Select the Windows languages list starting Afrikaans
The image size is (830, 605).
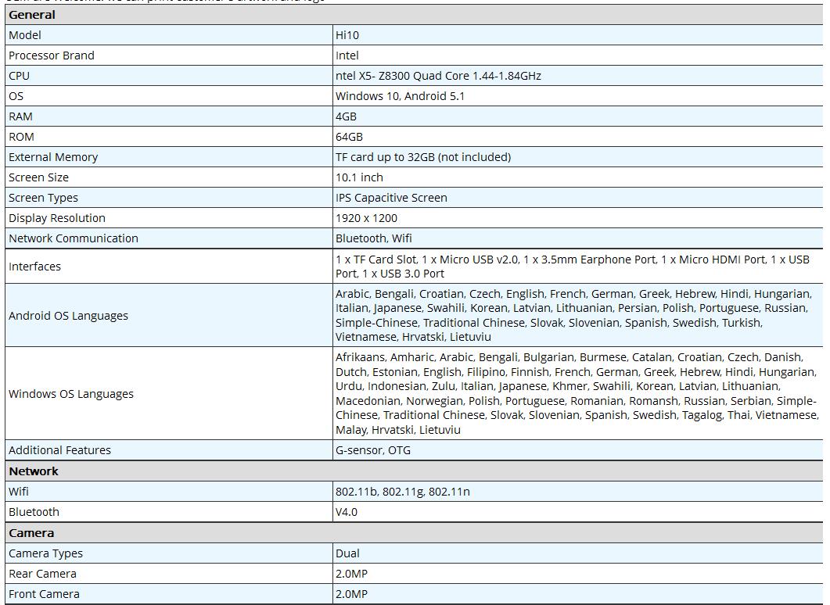click(577, 393)
